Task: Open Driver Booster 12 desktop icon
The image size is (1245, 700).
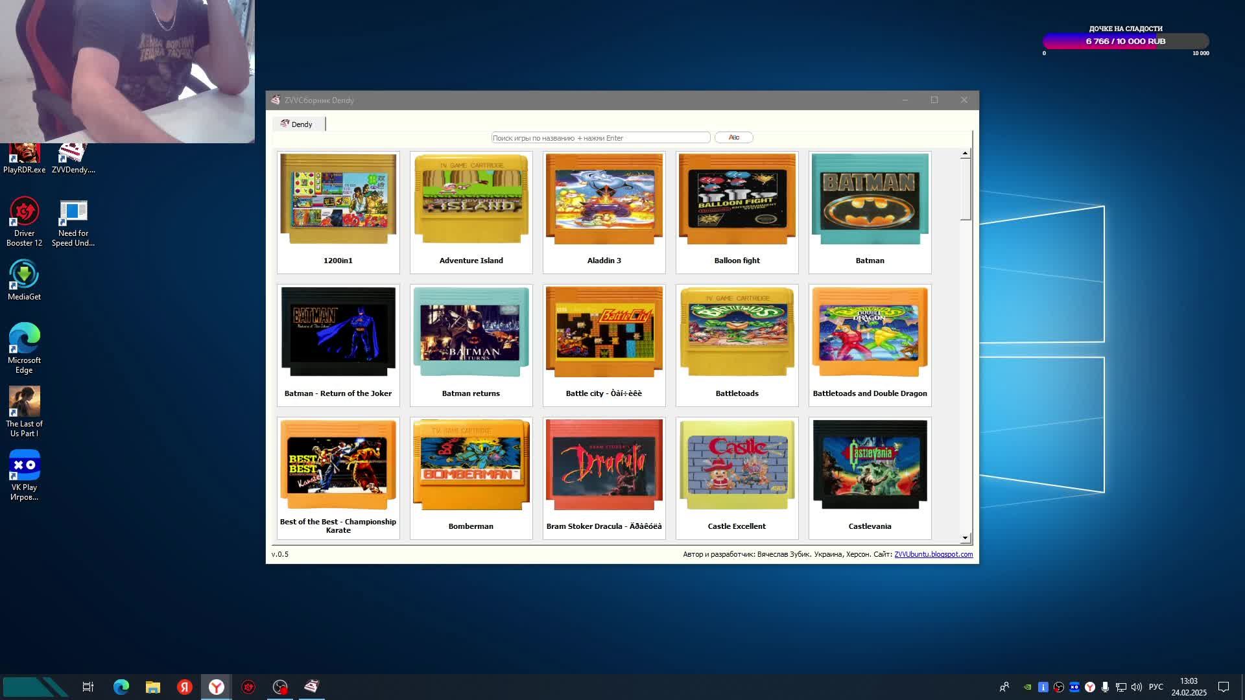Action: pyautogui.click(x=24, y=222)
